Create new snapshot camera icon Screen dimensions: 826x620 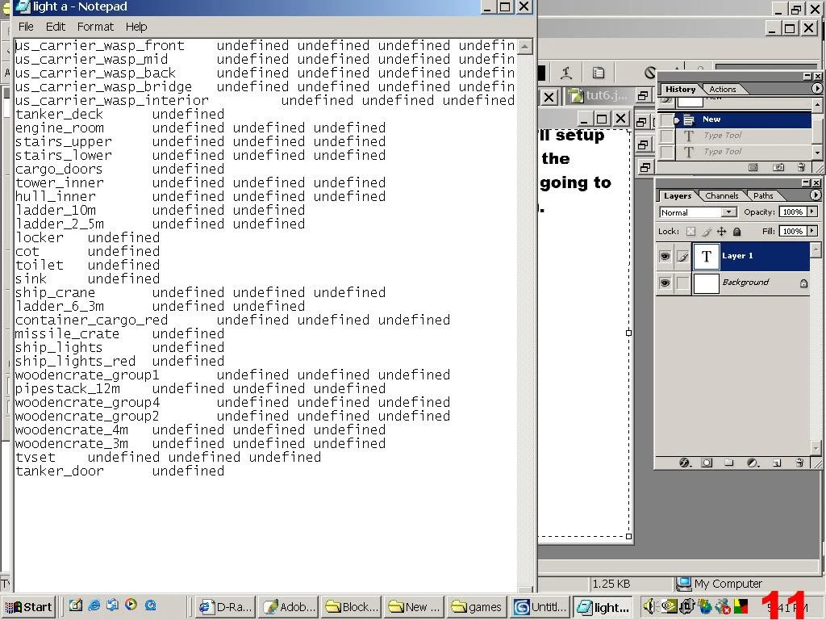coord(778,167)
